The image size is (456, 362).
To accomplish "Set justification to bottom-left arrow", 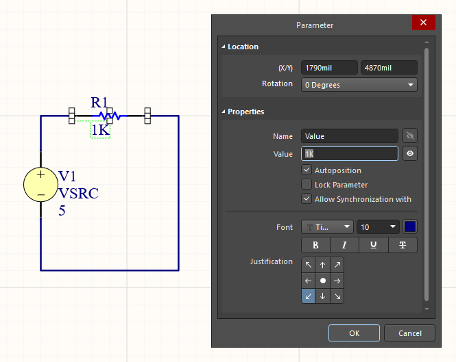I will point(309,296).
